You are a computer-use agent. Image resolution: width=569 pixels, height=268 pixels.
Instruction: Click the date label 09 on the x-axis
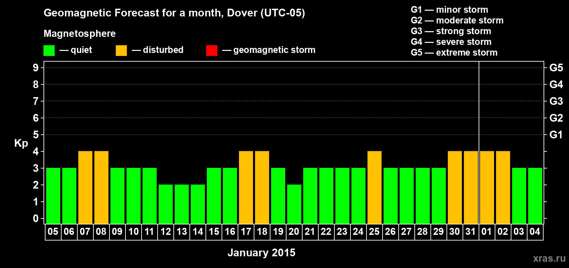tap(117, 231)
